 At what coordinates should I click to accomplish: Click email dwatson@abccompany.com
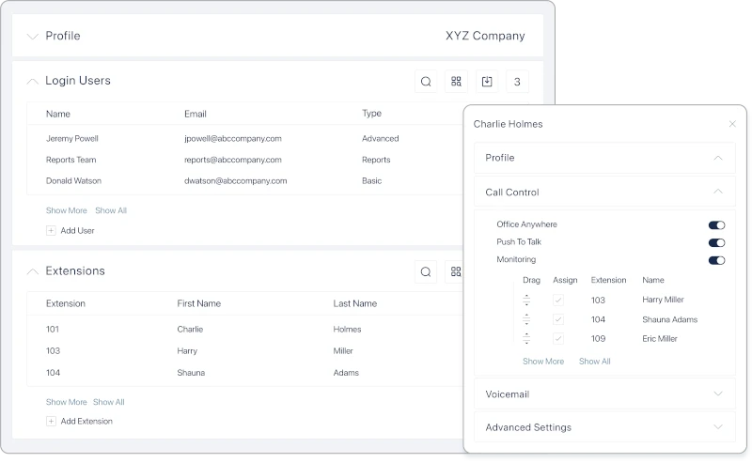click(236, 180)
